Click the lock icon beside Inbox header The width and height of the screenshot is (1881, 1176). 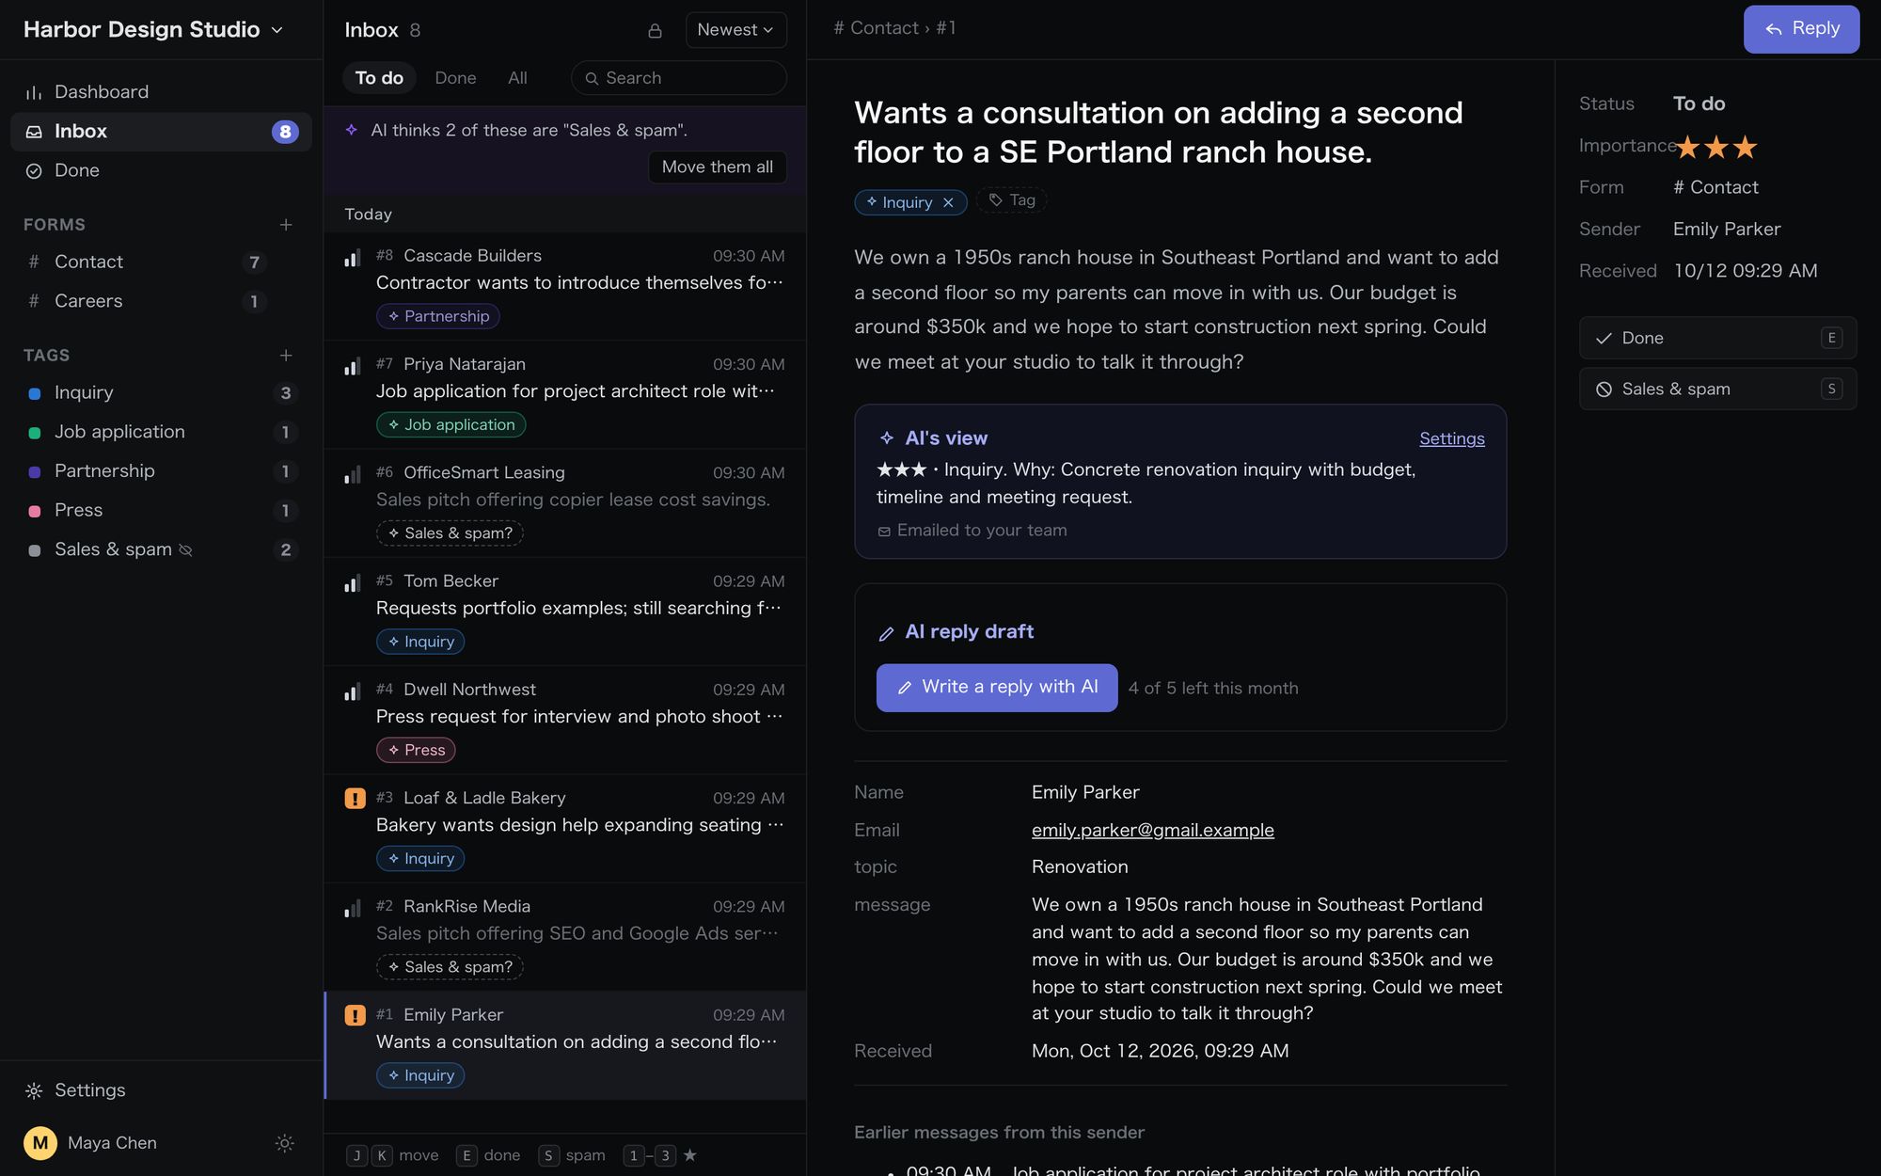pyautogui.click(x=655, y=31)
